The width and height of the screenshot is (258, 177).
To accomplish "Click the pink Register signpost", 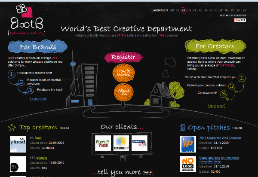I will (x=123, y=58).
